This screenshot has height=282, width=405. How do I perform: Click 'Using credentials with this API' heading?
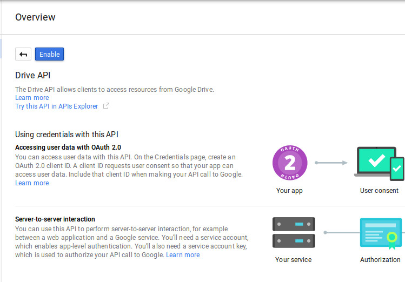pyautogui.click(x=67, y=135)
